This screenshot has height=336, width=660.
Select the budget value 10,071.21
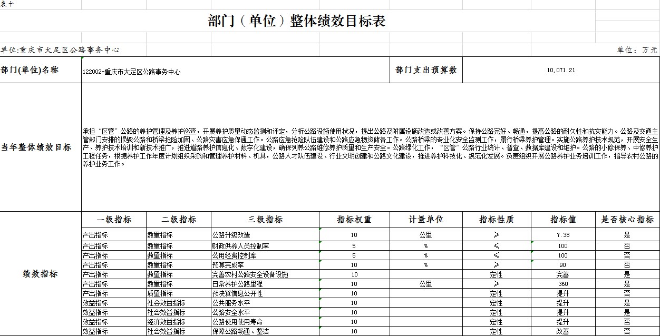(562, 70)
